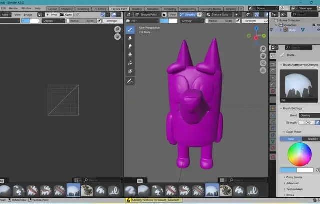Open the Modifiers wrench properties tab

point(273,115)
